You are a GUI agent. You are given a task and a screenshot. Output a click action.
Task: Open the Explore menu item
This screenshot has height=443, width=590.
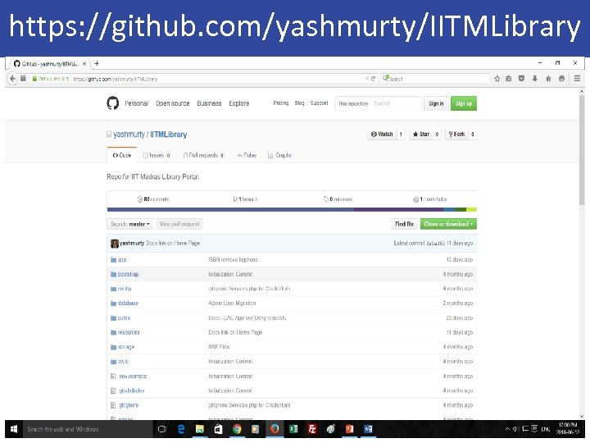(239, 103)
